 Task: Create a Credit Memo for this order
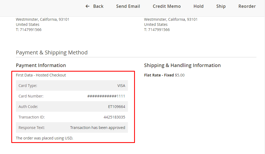(x=167, y=6)
